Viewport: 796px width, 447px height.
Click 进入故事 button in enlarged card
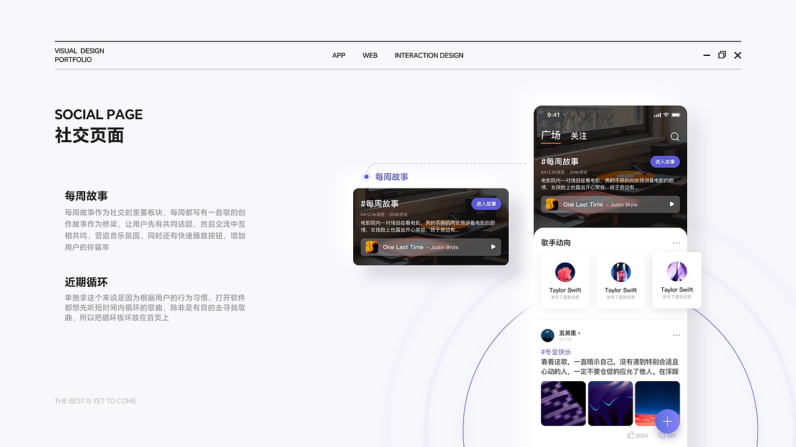click(486, 204)
